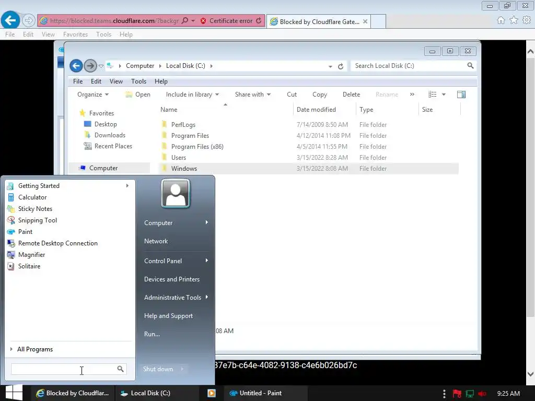The width and height of the screenshot is (535, 401).
Task: Open the Explorer Tools menu
Action: pos(138,81)
